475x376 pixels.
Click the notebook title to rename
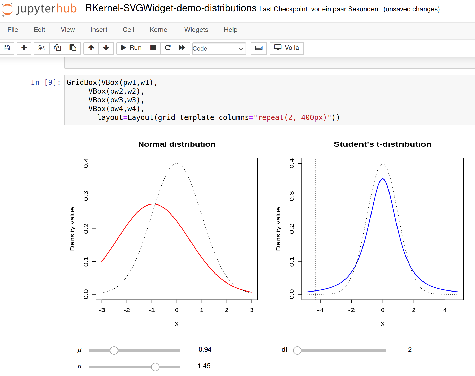(x=171, y=8)
